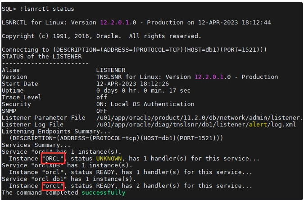Click "has 2 handler(s)" on last instance line
The width and height of the screenshot is (304, 200).
click(150, 186)
